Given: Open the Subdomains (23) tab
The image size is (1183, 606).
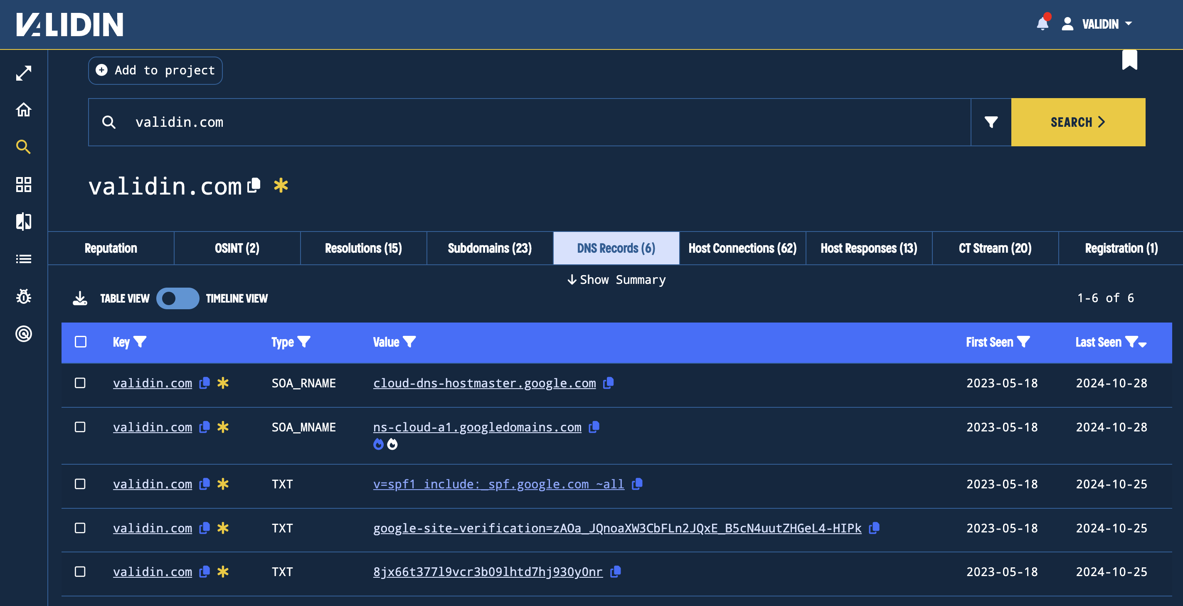Looking at the screenshot, I should 490,249.
